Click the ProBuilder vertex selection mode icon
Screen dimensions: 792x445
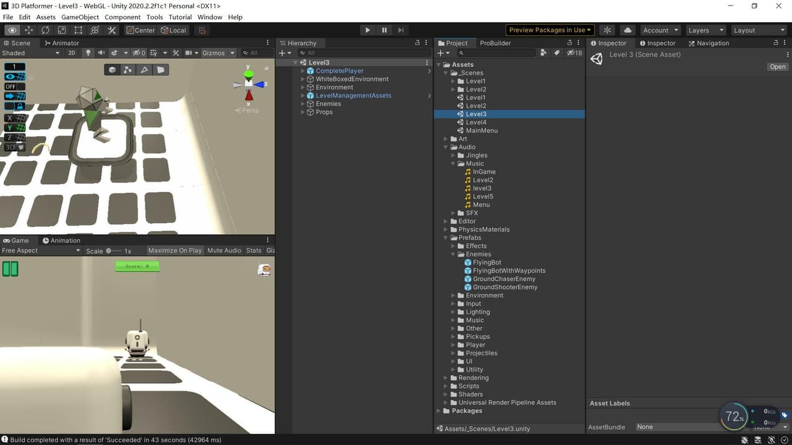128,70
